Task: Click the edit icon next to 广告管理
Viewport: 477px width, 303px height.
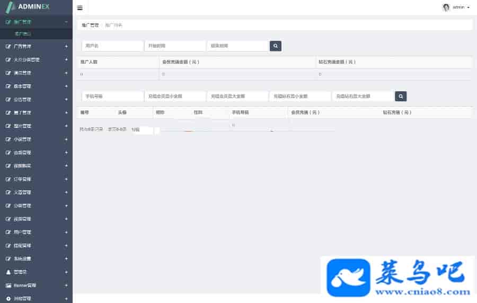Action: tap(8, 47)
